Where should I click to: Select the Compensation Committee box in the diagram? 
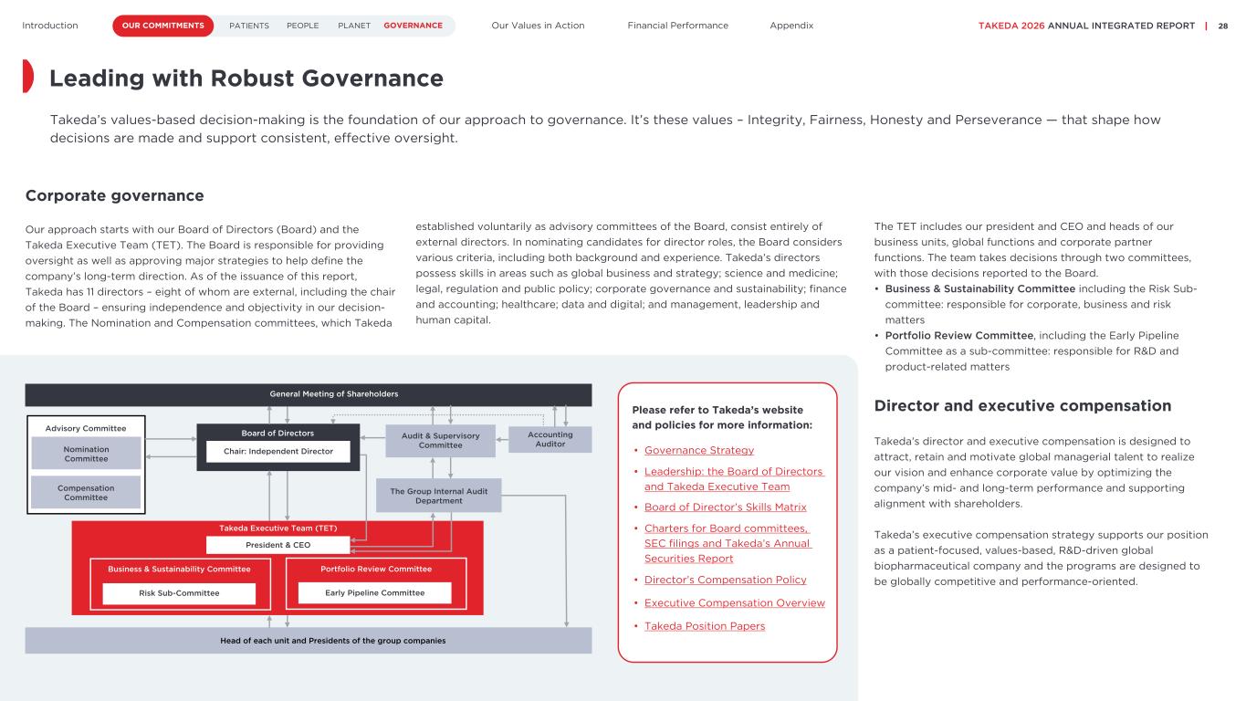pyautogui.click(x=86, y=492)
